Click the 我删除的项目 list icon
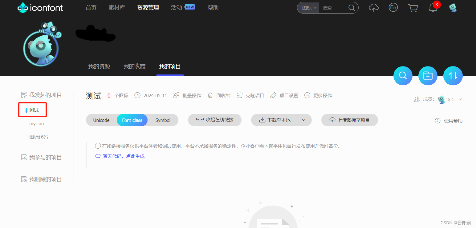 [24, 179]
